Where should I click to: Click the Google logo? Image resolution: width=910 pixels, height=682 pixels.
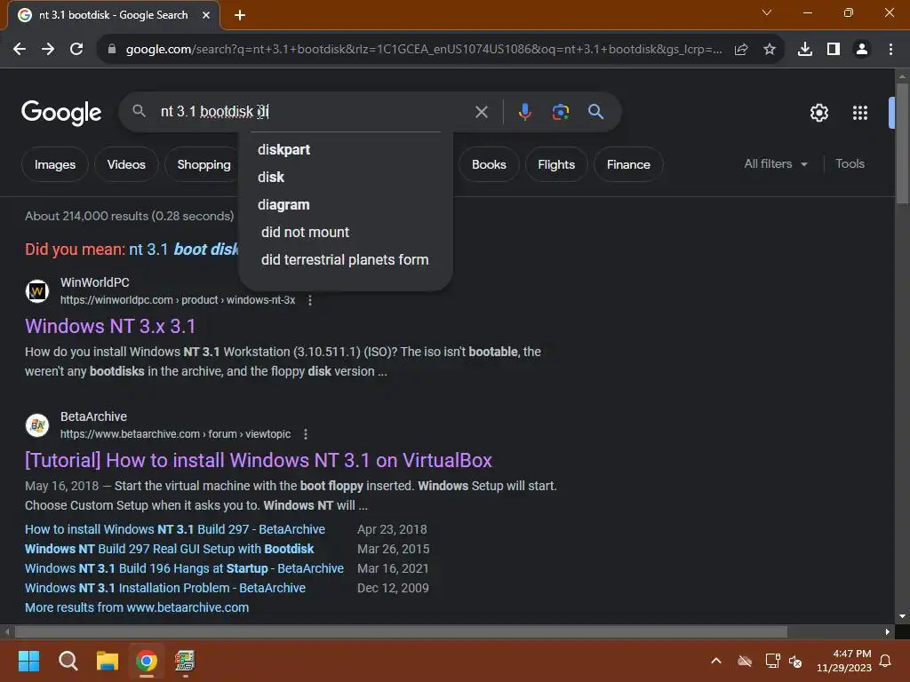61,113
